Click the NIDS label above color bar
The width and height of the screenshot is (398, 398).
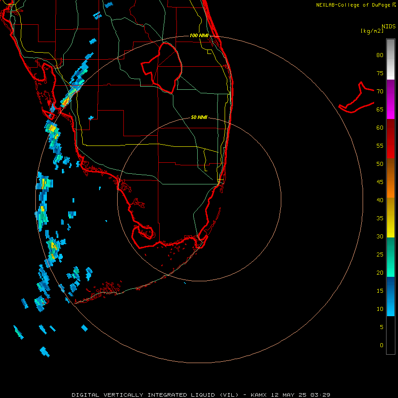388,27
